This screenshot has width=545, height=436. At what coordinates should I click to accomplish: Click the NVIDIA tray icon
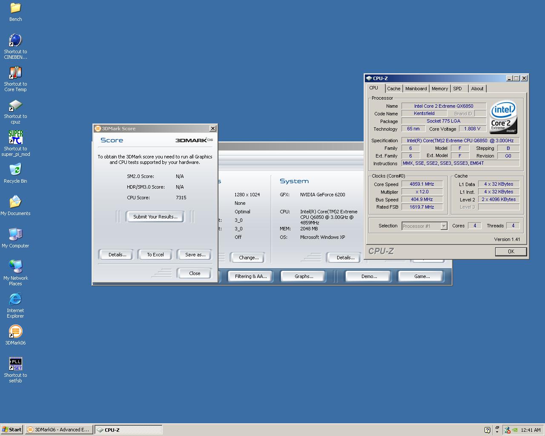point(515,430)
